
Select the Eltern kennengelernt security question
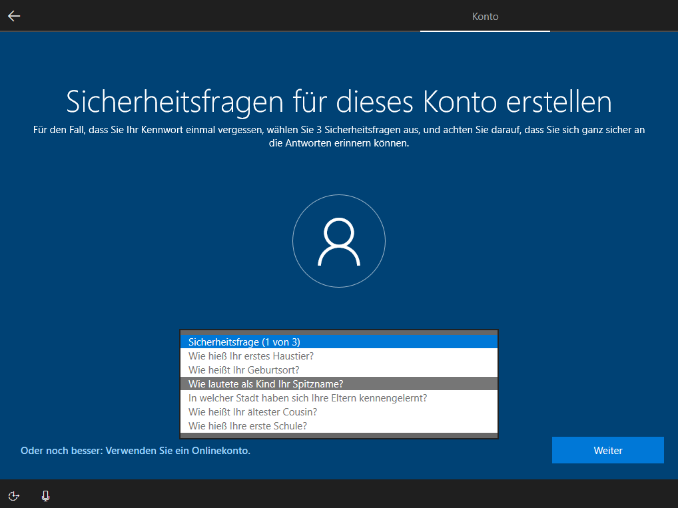[x=338, y=397]
